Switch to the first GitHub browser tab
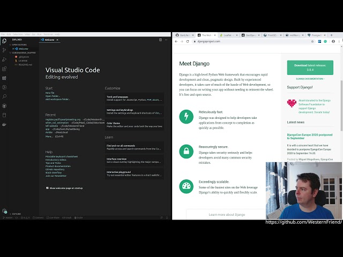Image resolution: width=343 pixels, height=257 pixels. point(184,35)
